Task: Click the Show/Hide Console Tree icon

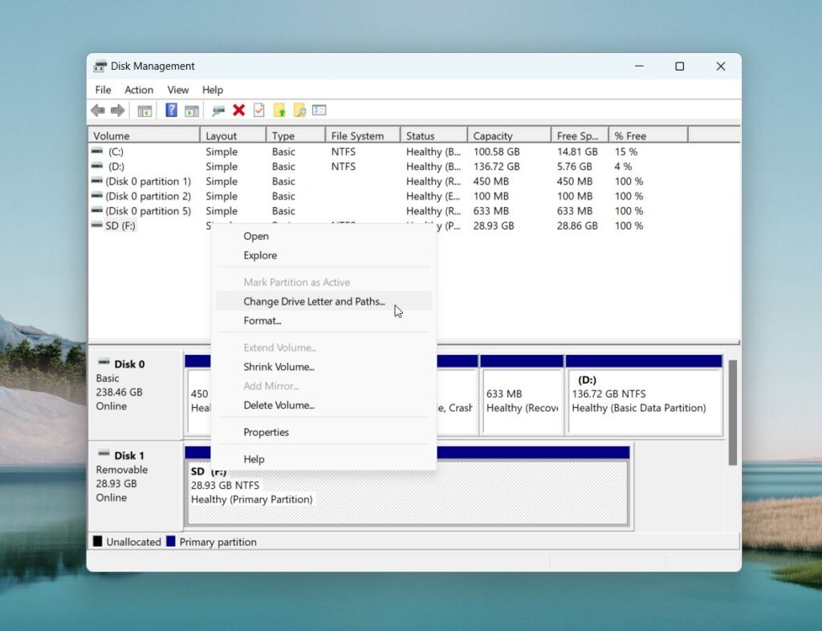Action: click(144, 111)
